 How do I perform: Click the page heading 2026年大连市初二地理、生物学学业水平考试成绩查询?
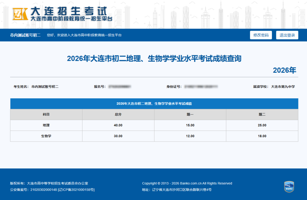click(x=154, y=59)
